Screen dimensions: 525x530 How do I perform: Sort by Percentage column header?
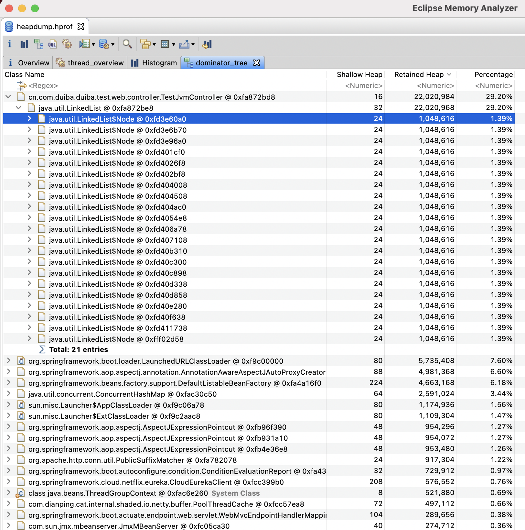pyautogui.click(x=485, y=74)
